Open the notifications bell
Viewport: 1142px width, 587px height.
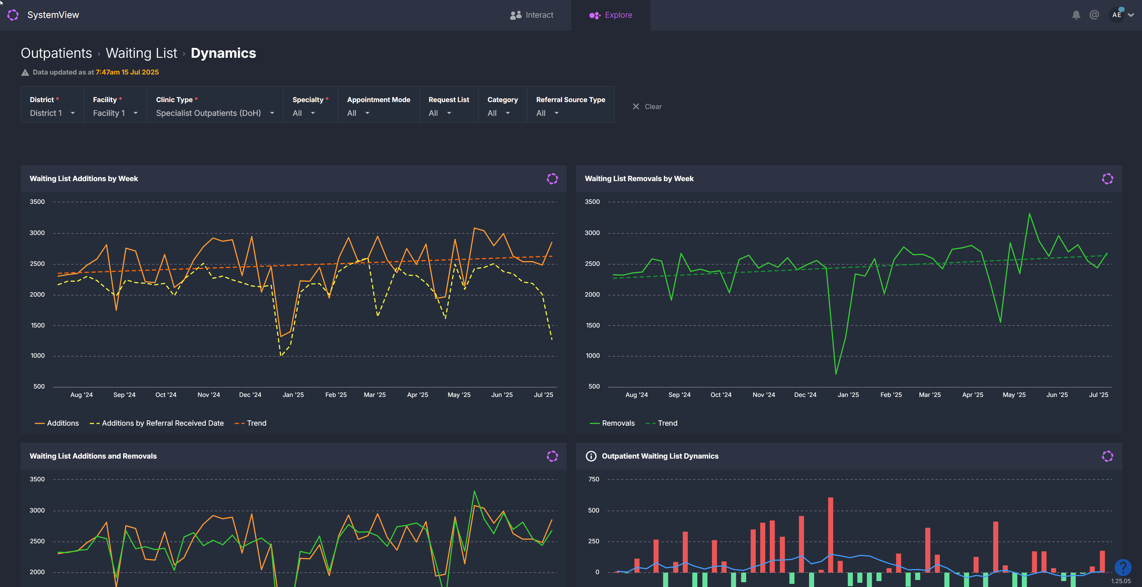pyautogui.click(x=1076, y=15)
